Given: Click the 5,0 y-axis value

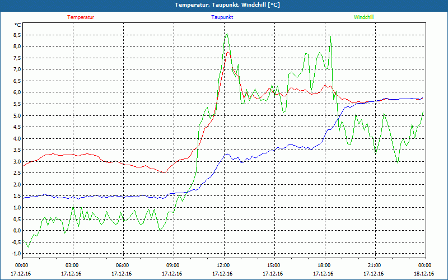Looking at the screenshot, I should (x=17, y=116).
